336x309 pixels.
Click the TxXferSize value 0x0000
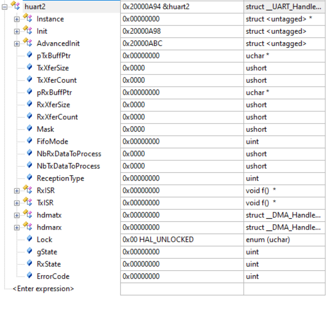click(x=134, y=68)
